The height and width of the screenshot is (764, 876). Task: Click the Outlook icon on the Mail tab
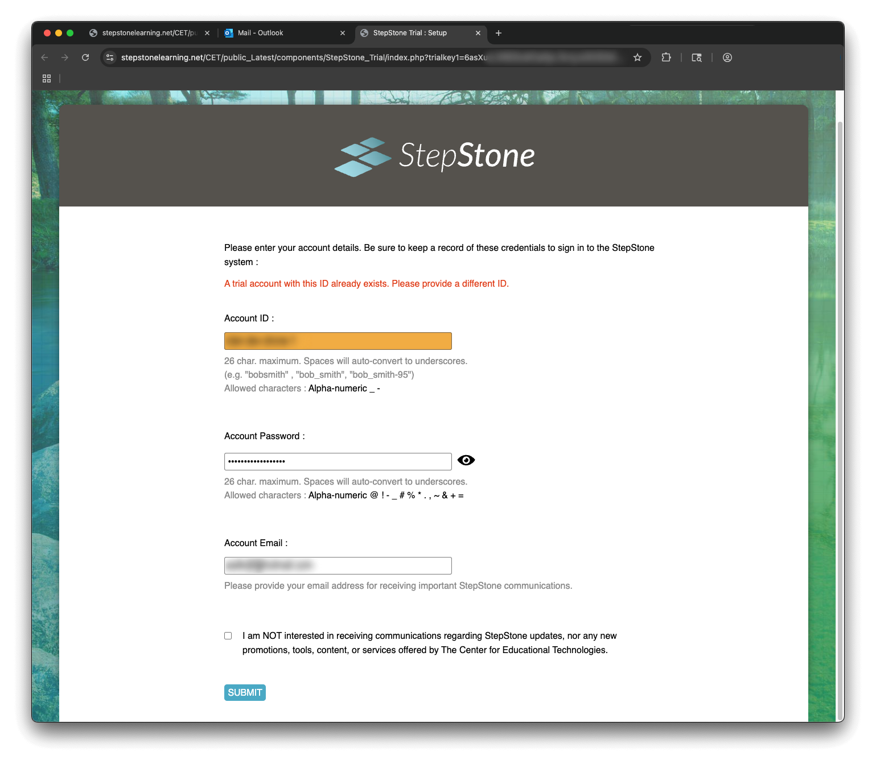point(229,33)
